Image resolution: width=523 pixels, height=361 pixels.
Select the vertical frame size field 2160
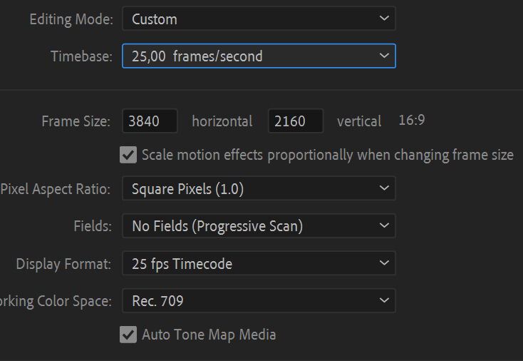pyautogui.click(x=296, y=121)
